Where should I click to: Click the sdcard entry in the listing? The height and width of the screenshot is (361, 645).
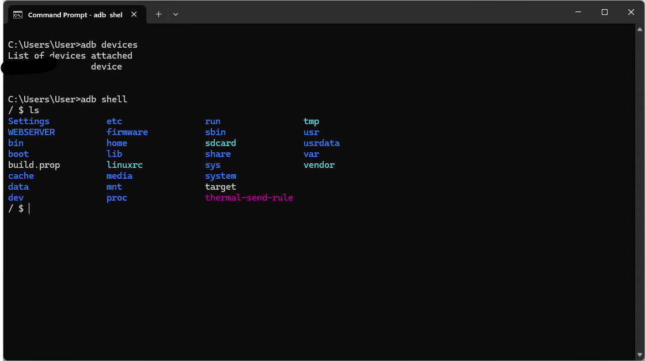(220, 143)
